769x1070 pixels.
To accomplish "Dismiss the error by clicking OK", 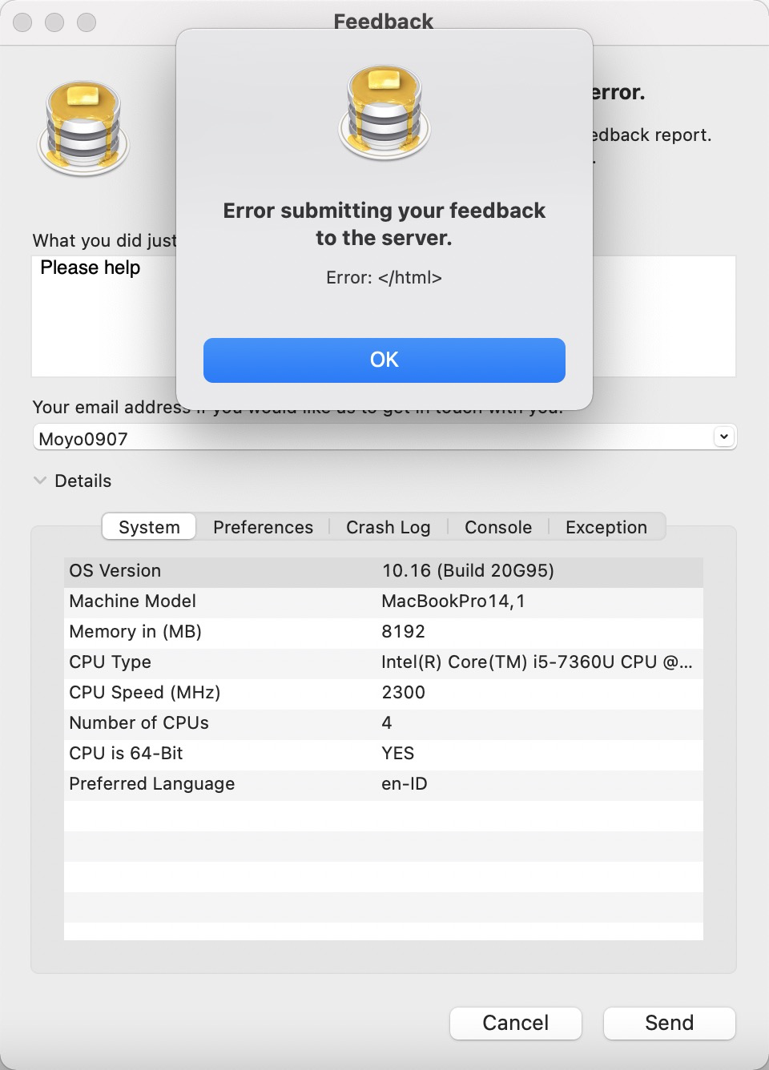I will [384, 360].
